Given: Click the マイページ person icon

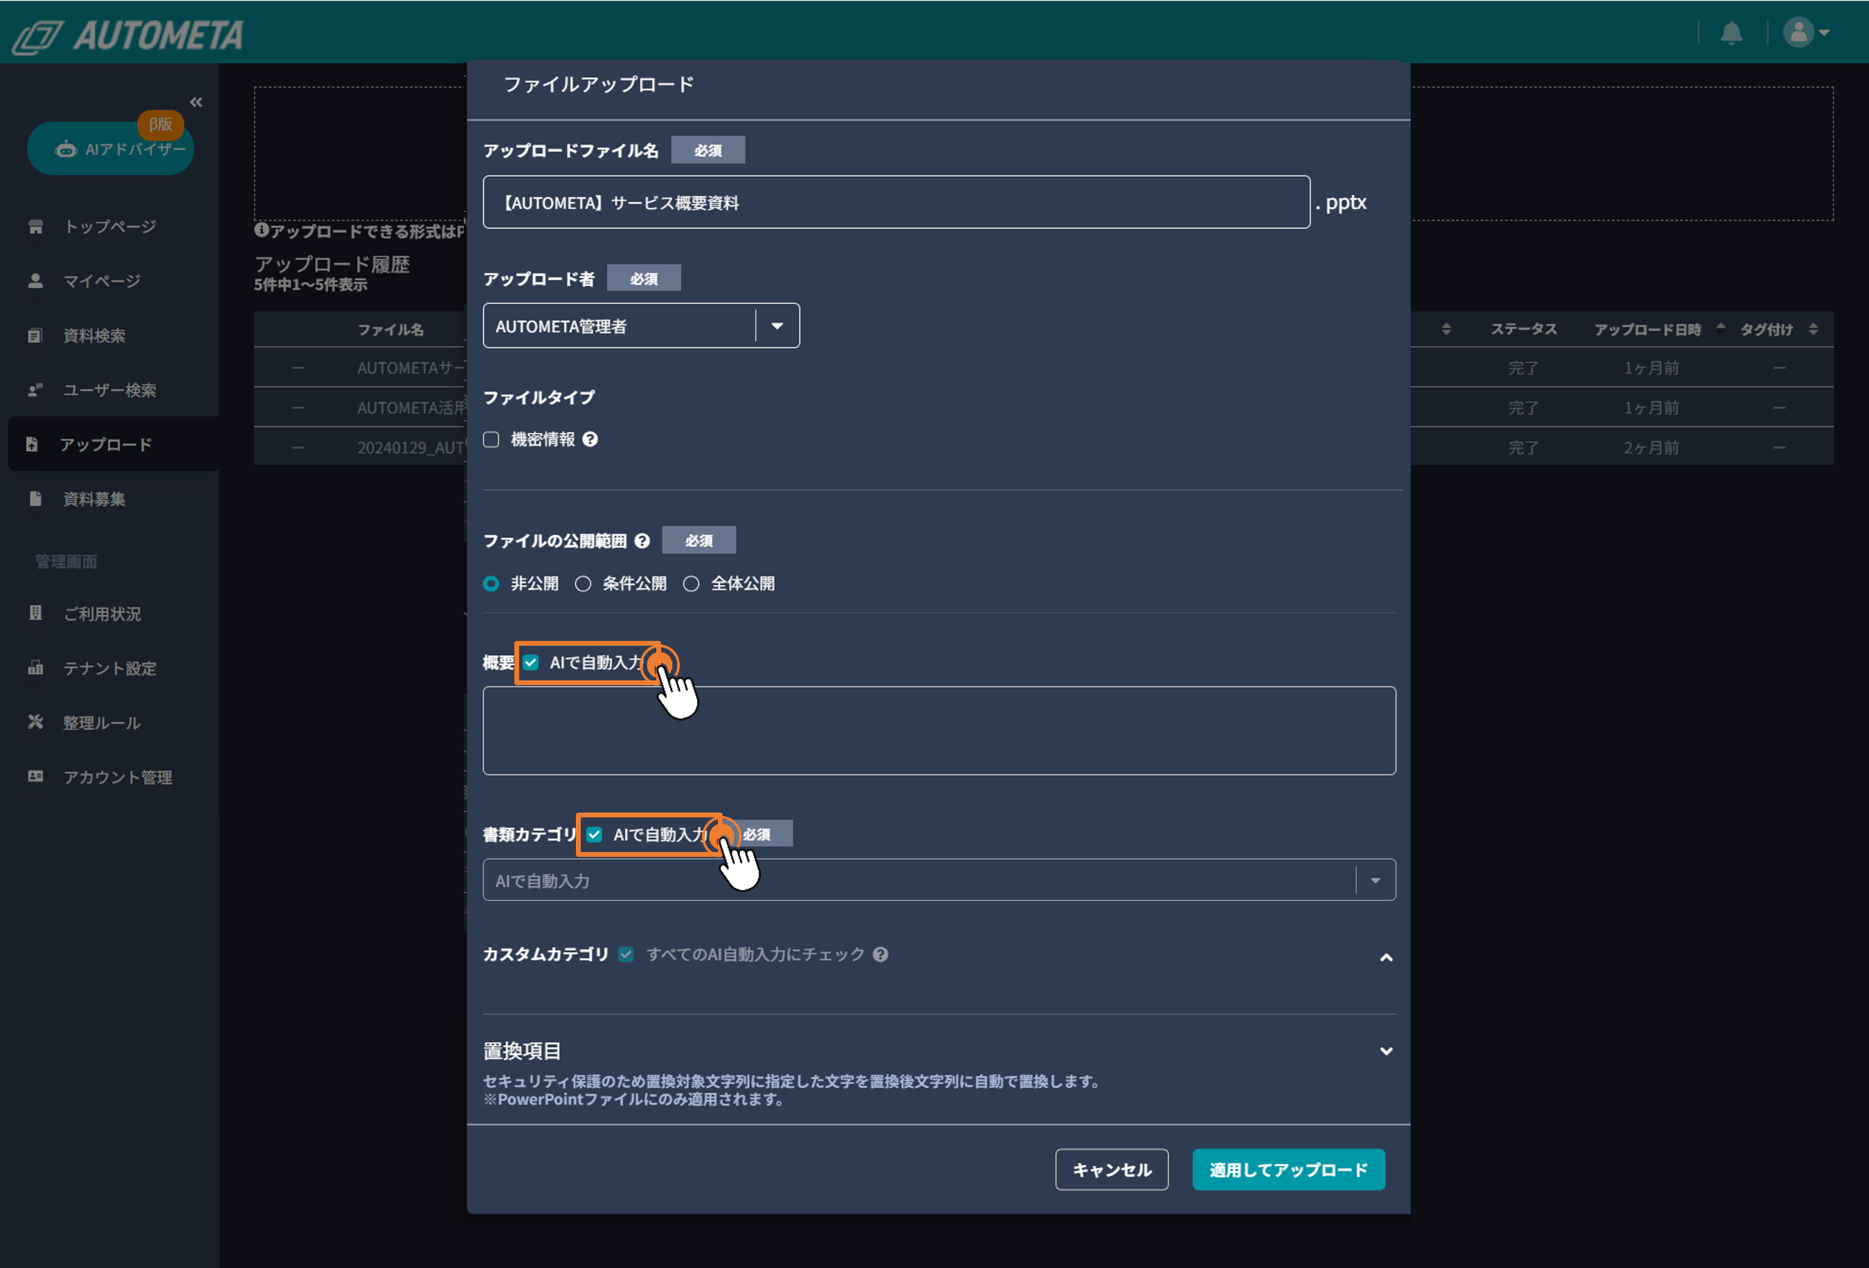Looking at the screenshot, I should coord(35,280).
